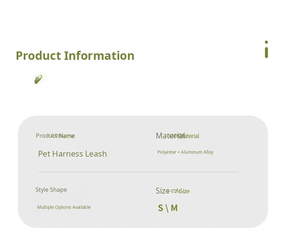Click "Multiple Options Available" text
Image resolution: width=286 pixels, height=228 pixels.
tap(64, 207)
